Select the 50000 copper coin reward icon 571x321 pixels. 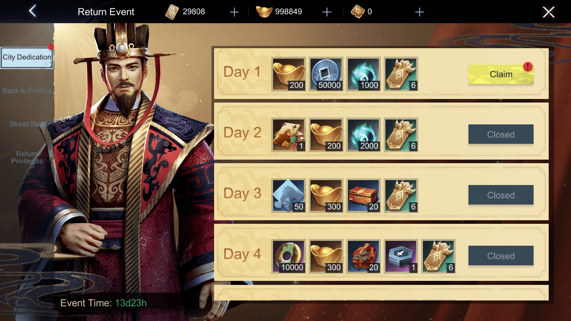(x=326, y=74)
